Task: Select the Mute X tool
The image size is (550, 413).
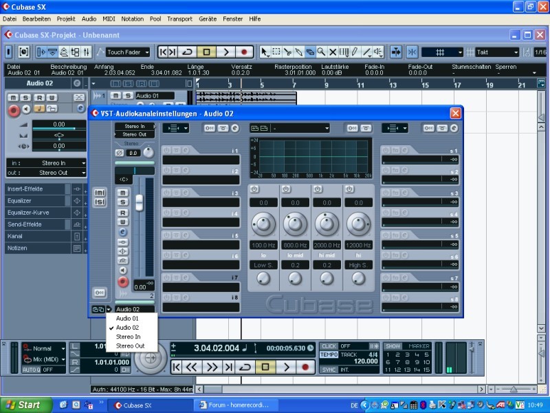Action: [x=333, y=52]
